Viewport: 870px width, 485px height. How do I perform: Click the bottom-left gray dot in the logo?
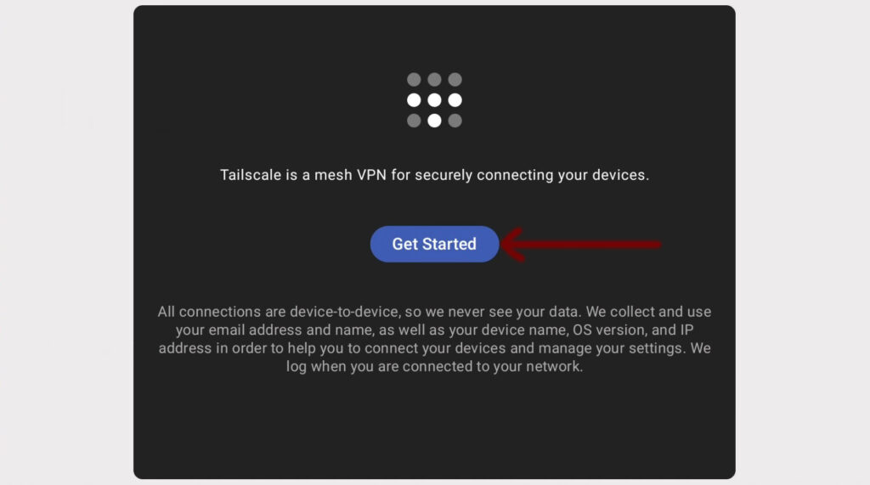coord(414,121)
